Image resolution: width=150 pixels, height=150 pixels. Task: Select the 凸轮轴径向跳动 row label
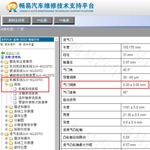(x=74, y=137)
